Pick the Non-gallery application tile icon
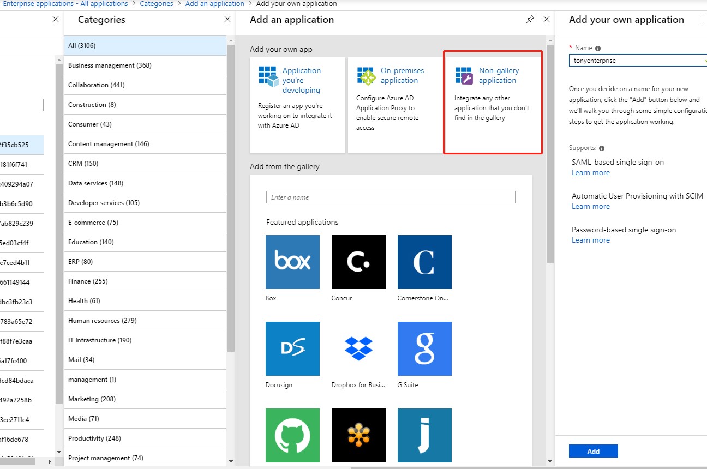The image size is (707, 469). click(x=464, y=76)
